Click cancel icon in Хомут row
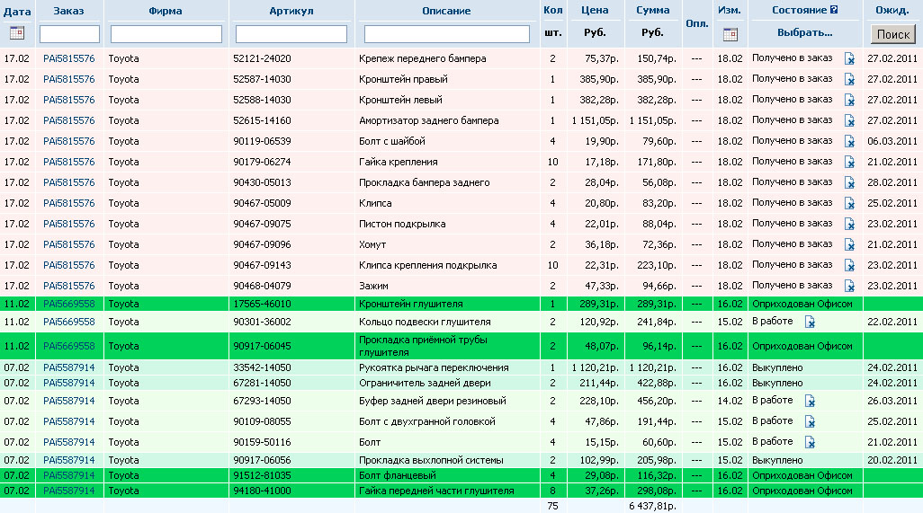Screen dimensions: 923x513 click(849, 244)
